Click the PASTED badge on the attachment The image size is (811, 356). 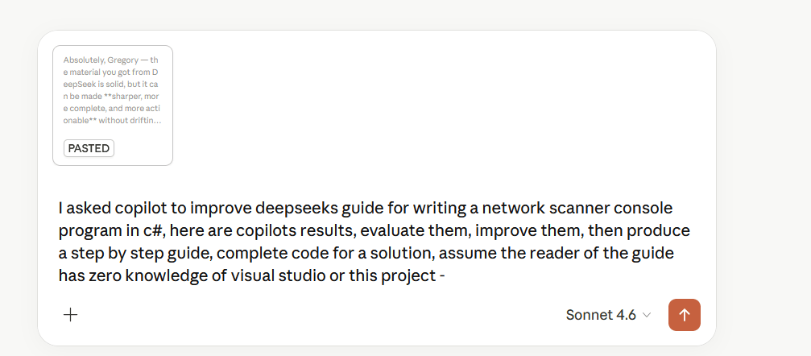click(x=89, y=148)
